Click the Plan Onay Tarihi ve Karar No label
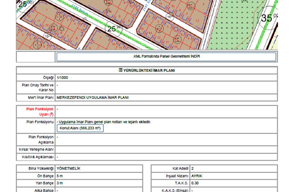Screen dimensions: 290x192 point(38,88)
